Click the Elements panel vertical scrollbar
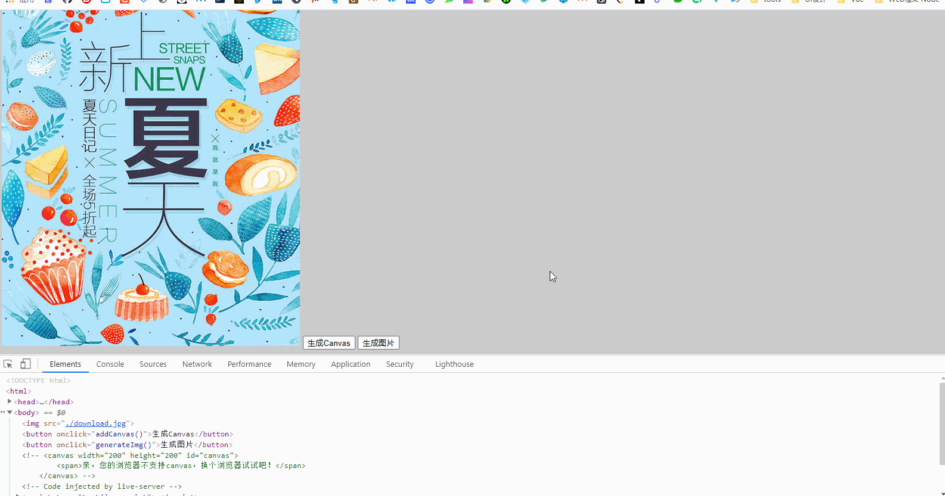 (942, 424)
